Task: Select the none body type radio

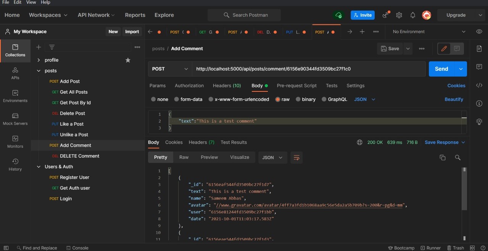Action: 153,99
